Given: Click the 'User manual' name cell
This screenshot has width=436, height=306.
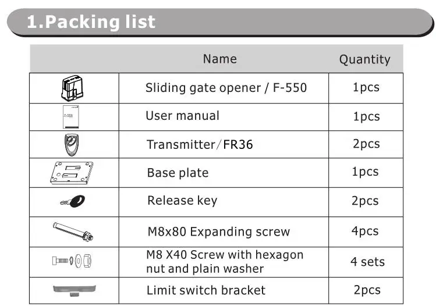Looking at the screenshot, I should [x=224, y=117].
